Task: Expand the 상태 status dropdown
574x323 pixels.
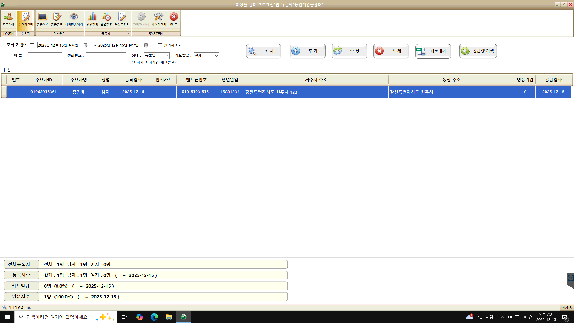Action: [167, 56]
